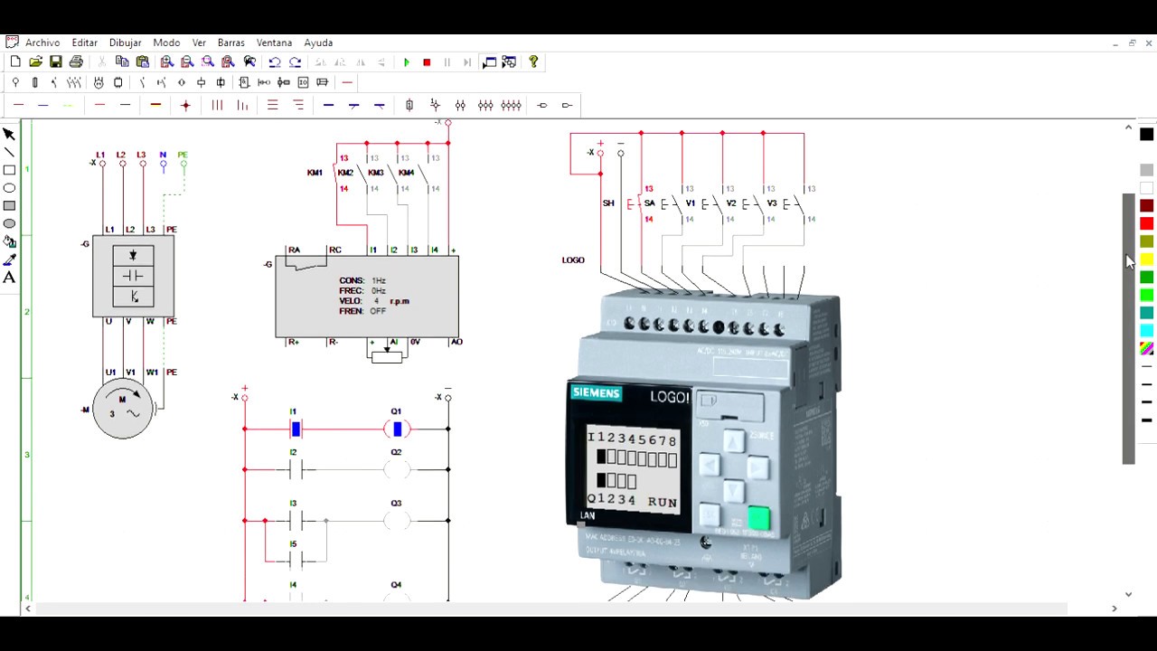This screenshot has width=1157, height=651.
Task: Choose the thickest line width option
Action: tap(1146, 420)
